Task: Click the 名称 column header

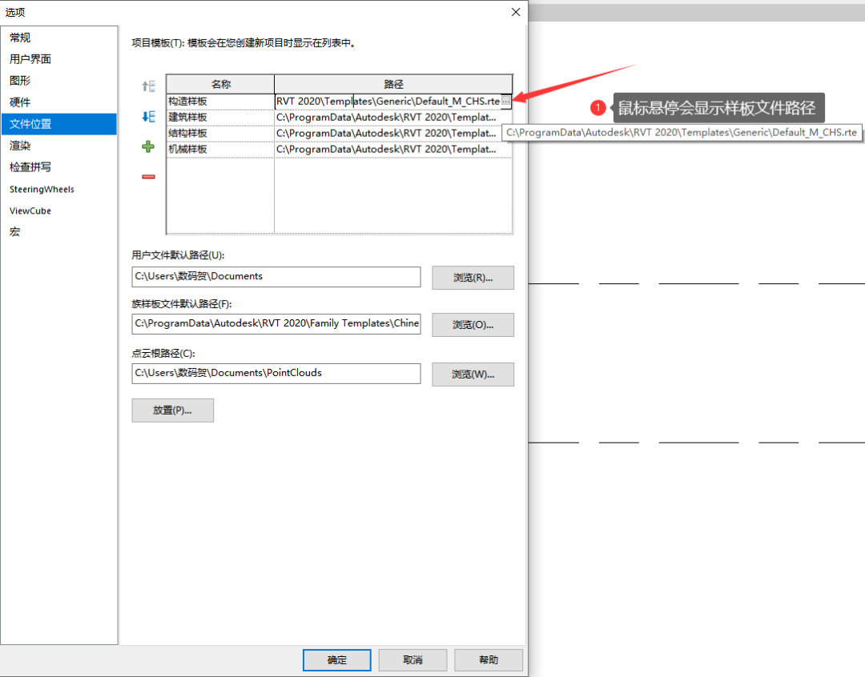Action: pos(220,84)
